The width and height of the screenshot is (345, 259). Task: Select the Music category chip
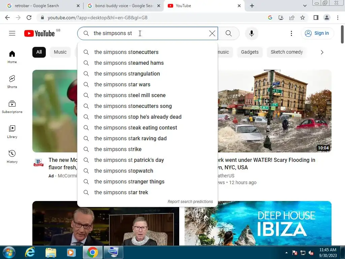(60, 52)
